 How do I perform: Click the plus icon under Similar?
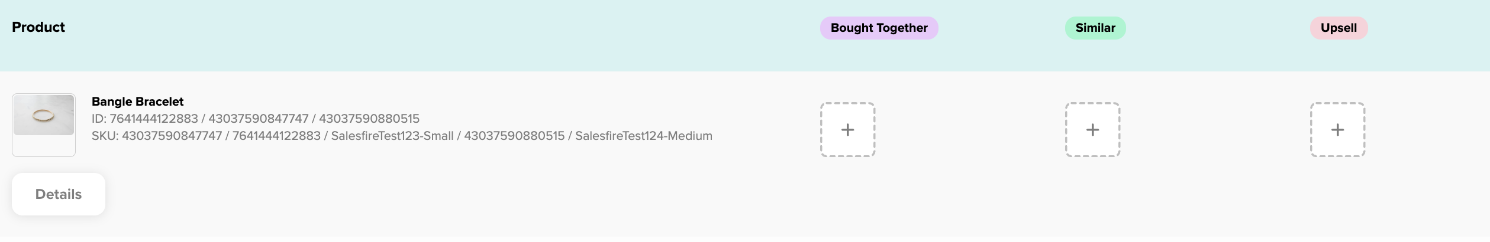pyautogui.click(x=1092, y=130)
